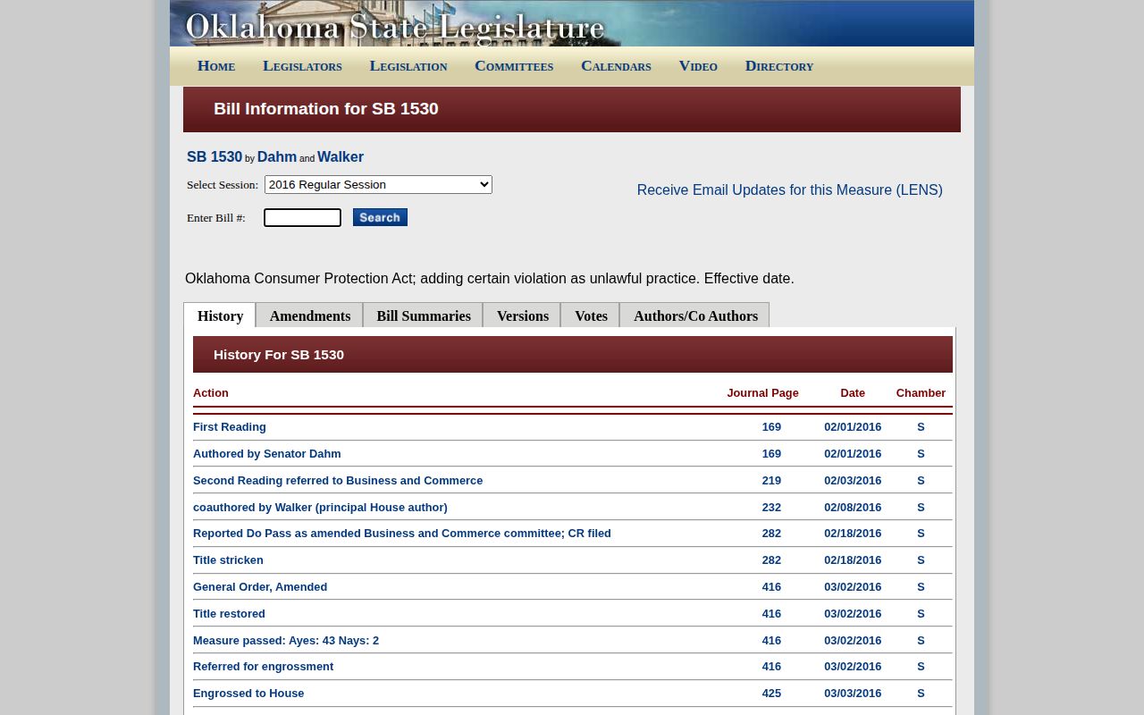Image resolution: width=1144 pixels, height=715 pixels.
Task: Open the Directory menu
Action: [x=779, y=66]
